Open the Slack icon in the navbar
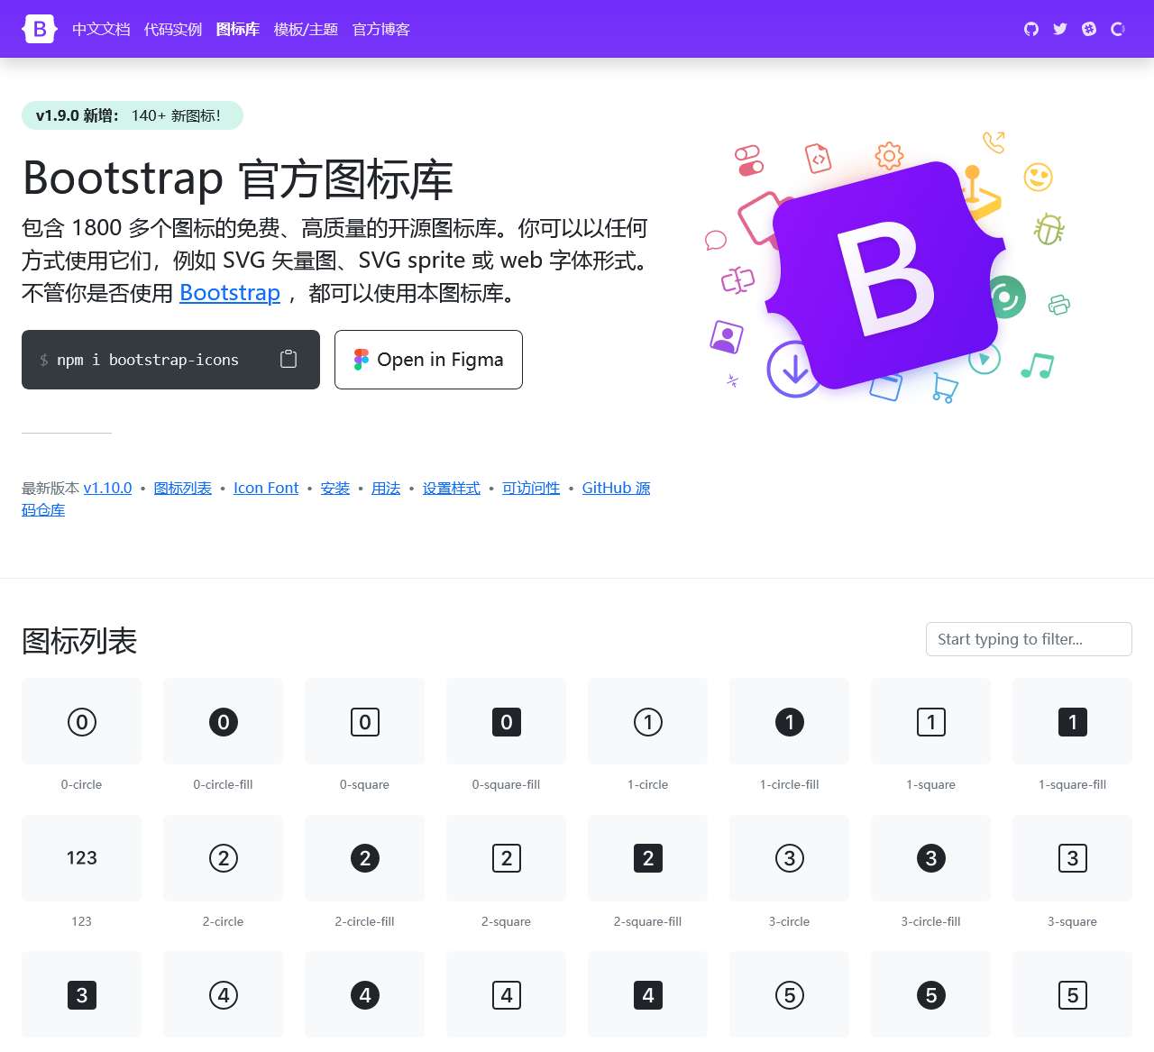The width and height of the screenshot is (1154, 1052). 1089,29
